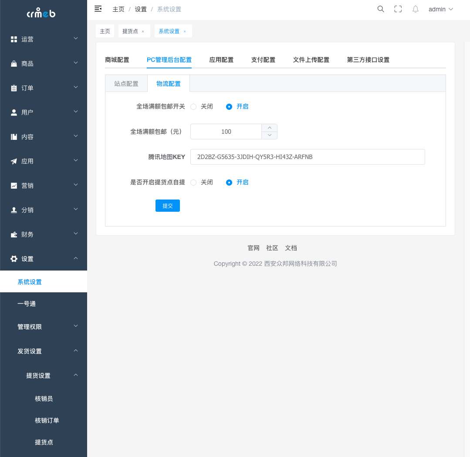470x457 pixels.
Task: Expand the 营销 sidebar menu
Action: pos(76,185)
